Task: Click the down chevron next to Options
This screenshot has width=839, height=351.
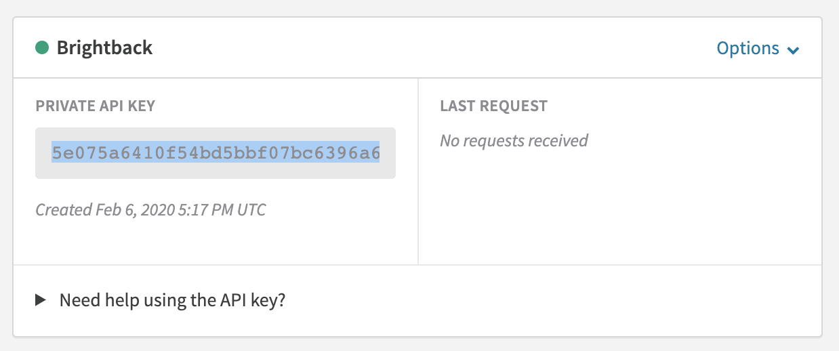Action: click(x=794, y=50)
